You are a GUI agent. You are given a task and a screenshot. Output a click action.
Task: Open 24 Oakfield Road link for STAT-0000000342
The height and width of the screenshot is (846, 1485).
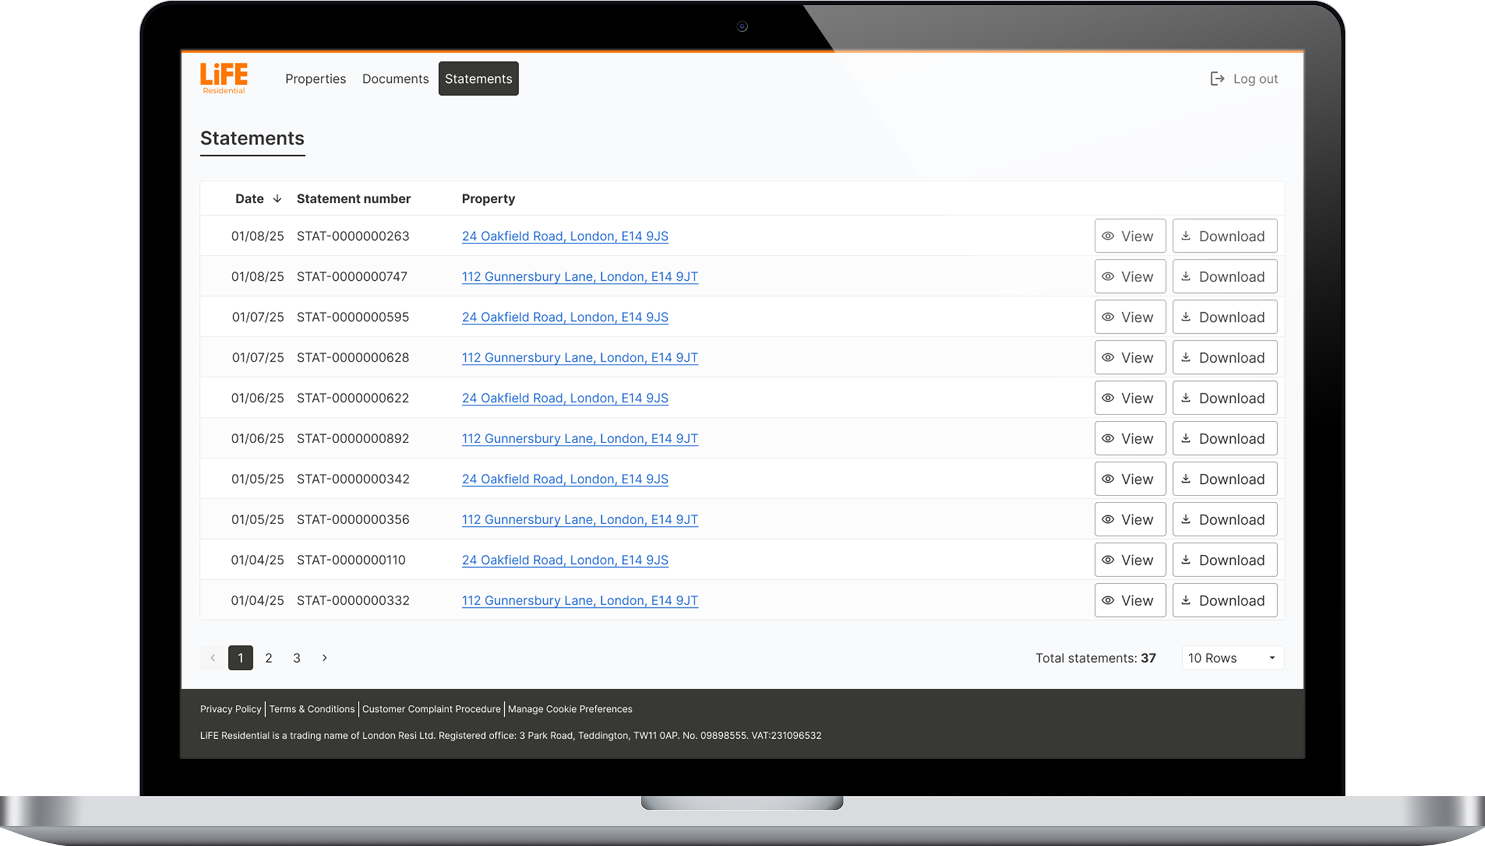(565, 479)
